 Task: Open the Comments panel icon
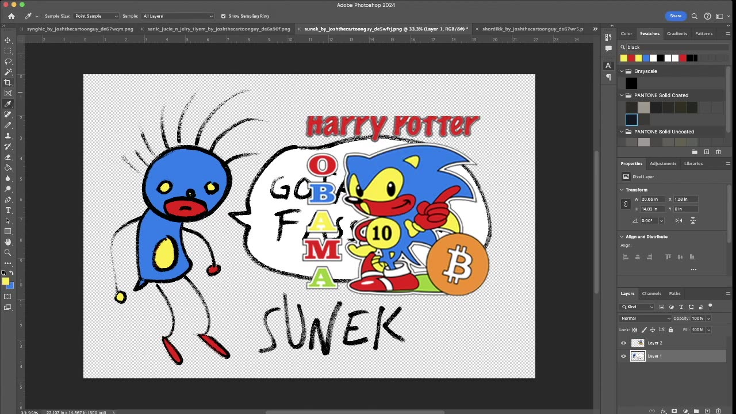pyautogui.click(x=608, y=48)
